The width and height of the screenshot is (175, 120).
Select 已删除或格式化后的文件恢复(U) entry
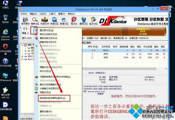(x=55, y=77)
